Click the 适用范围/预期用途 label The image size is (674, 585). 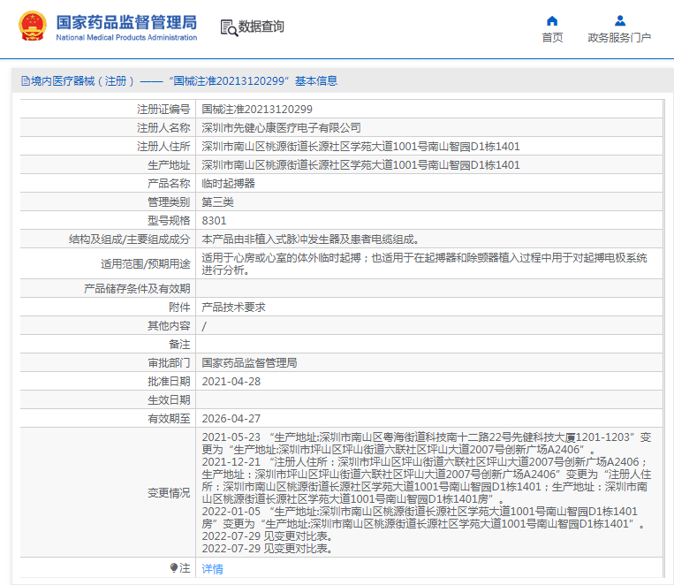tap(145, 263)
